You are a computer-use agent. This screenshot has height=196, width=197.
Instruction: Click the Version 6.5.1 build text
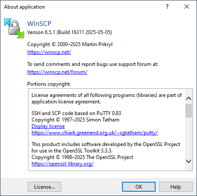pyautogui.click(x=69, y=32)
